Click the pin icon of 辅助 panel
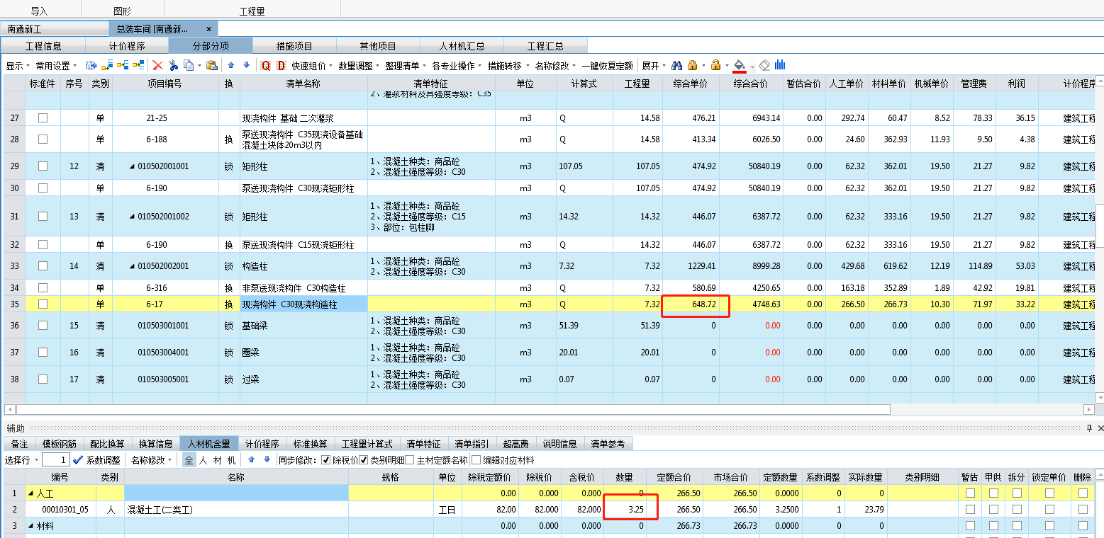The image size is (1104, 538). [1090, 428]
